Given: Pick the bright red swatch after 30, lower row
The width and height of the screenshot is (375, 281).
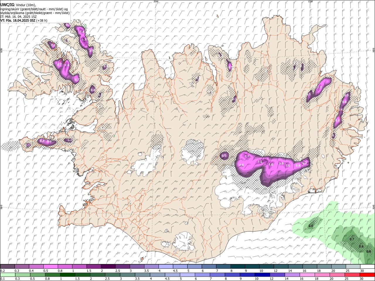Looking at the screenshot, I should click(367, 275).
